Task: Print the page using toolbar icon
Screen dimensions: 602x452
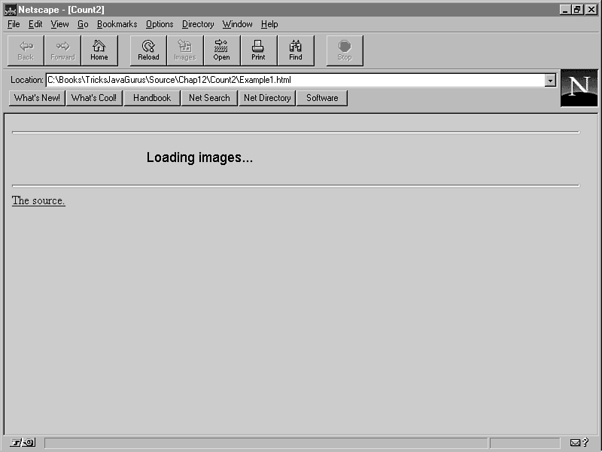Action: point(258,50)
